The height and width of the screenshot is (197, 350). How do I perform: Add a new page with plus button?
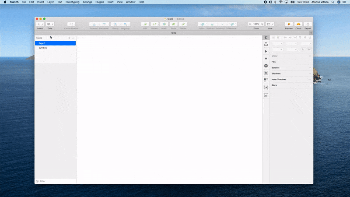[69, 38]
